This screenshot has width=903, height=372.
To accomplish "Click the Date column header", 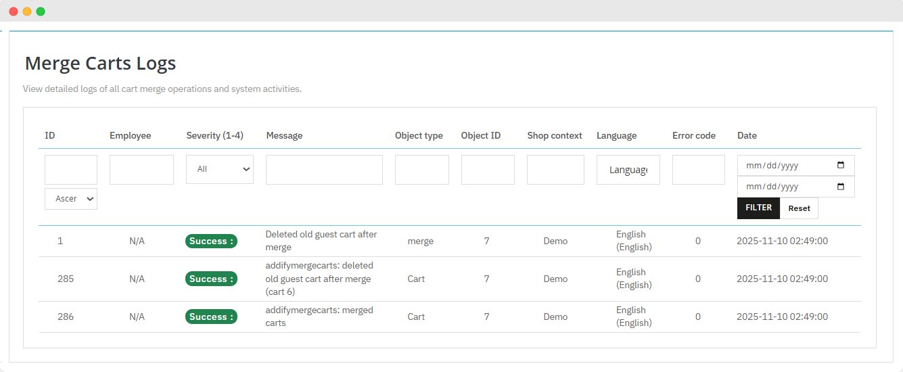I will click(747, 135).
